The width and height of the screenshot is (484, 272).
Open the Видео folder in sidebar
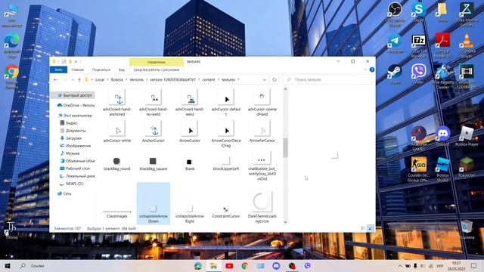[x=69, y=123]
